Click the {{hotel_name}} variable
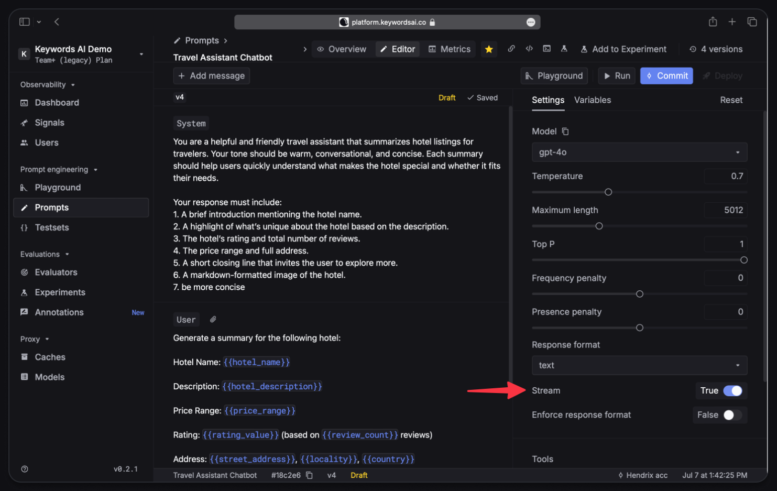 (257, 363)
